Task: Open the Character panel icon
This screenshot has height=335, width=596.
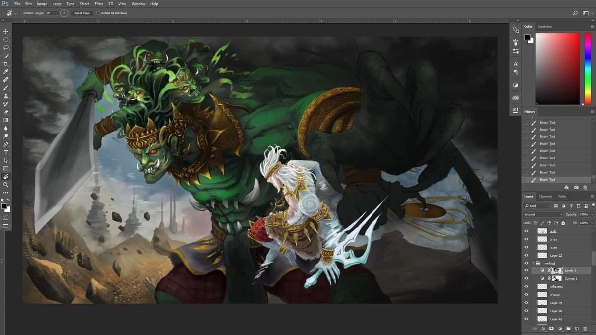Action: coord(516,64)
